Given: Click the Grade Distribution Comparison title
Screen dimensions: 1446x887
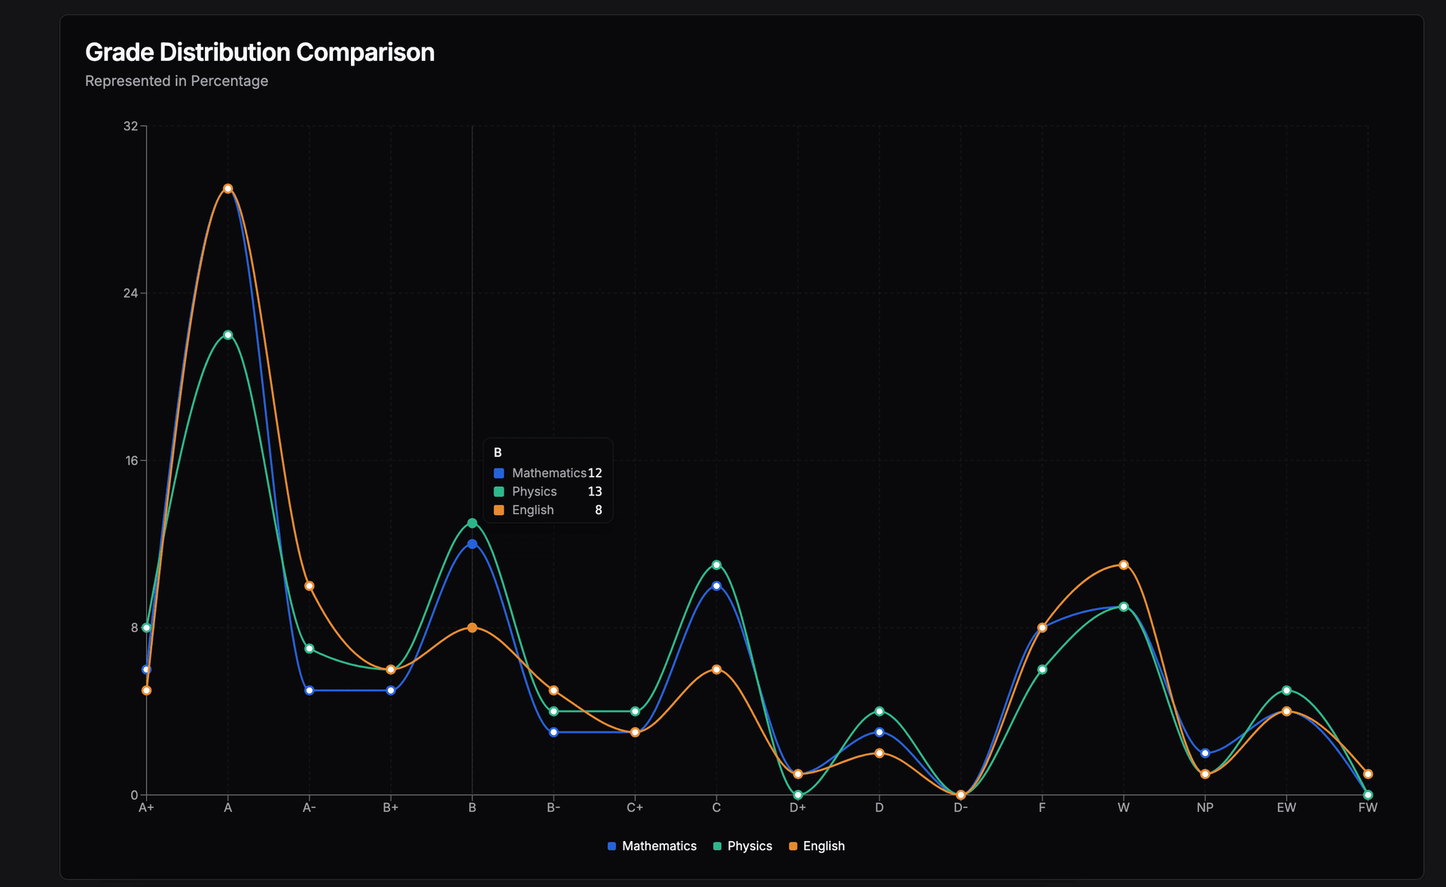Looking at the screenshot, I should pyautogui.click(x=260, y=53).
